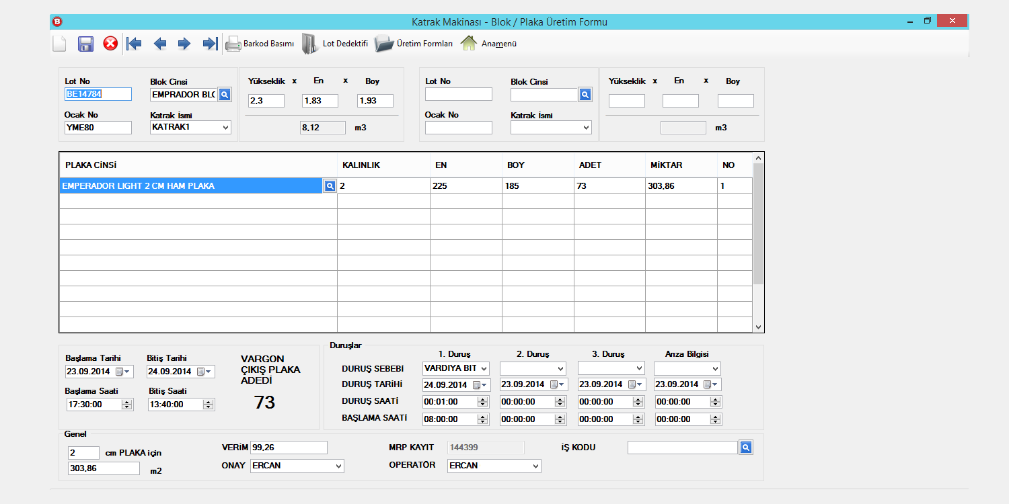This screenshot has width=1009, height=504.
Task: Go to previous record arrow
Action: point(160,44)
